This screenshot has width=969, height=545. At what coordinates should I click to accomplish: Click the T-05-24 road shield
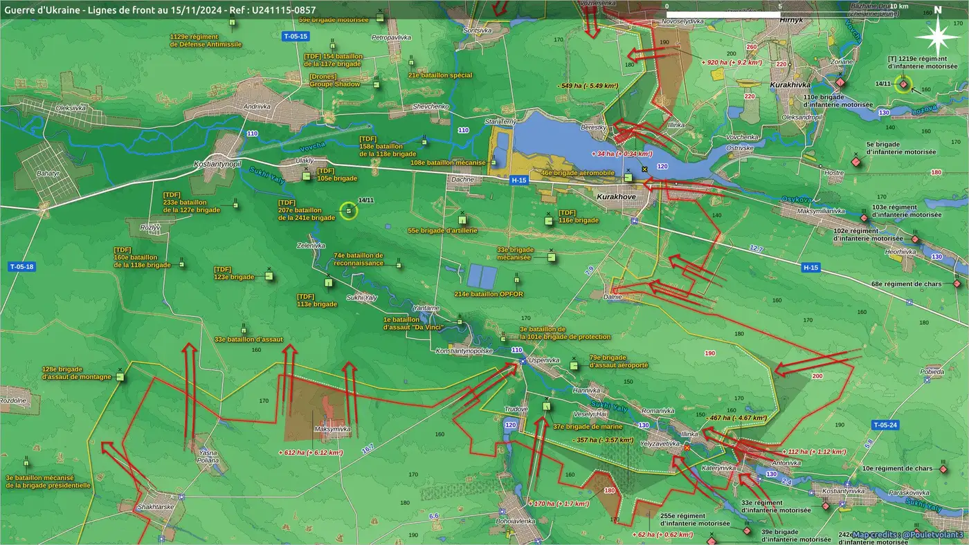tap(885, 425)
